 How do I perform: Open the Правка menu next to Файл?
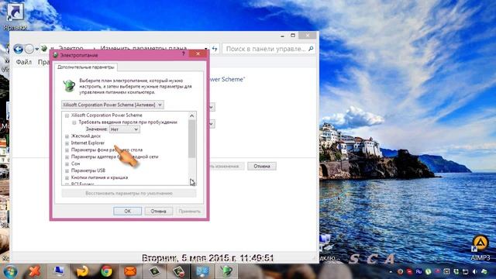[43, 62]
